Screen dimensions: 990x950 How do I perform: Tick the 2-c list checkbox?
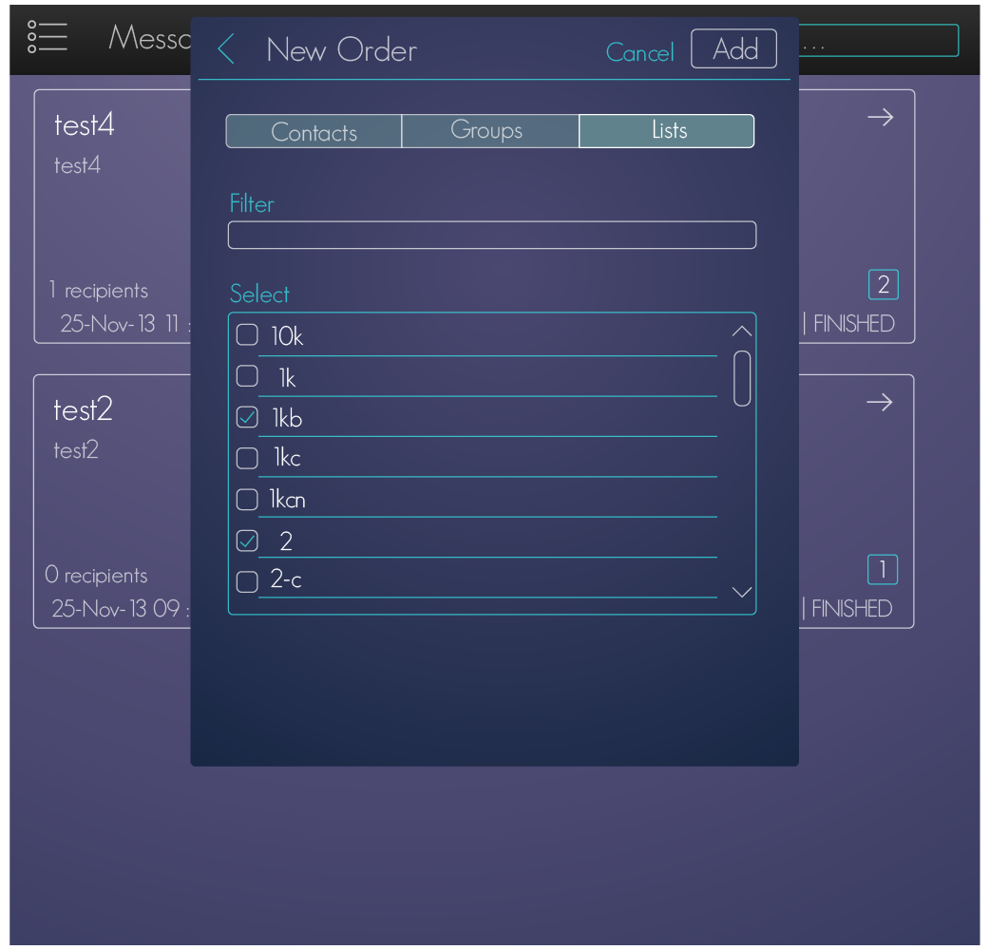point(247,581)
